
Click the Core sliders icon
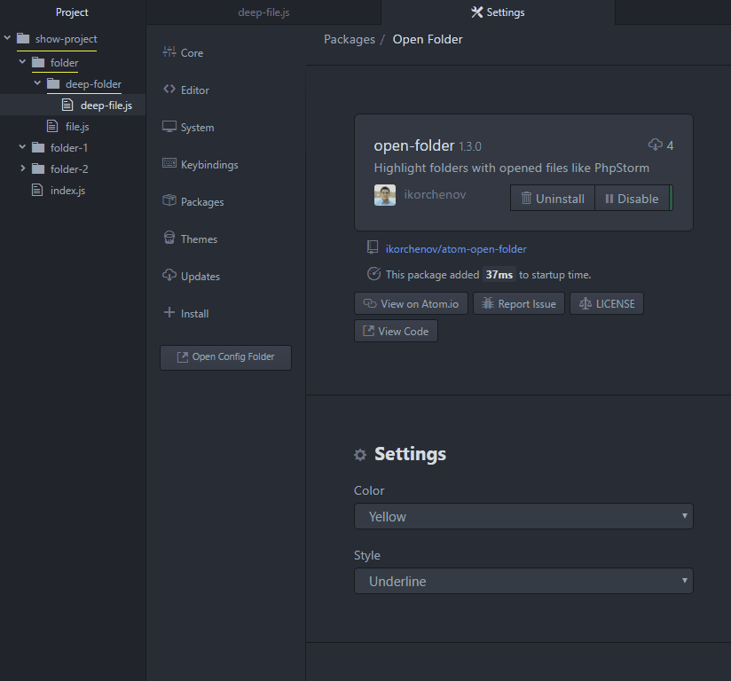[x=169, y=51]
